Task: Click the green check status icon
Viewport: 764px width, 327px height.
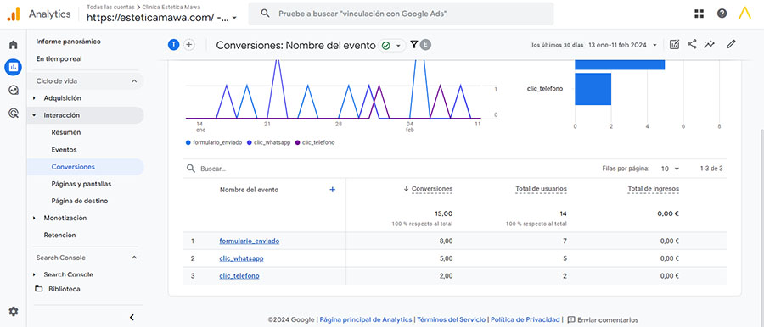Action: pyautogui.click(x=386, y=45)
